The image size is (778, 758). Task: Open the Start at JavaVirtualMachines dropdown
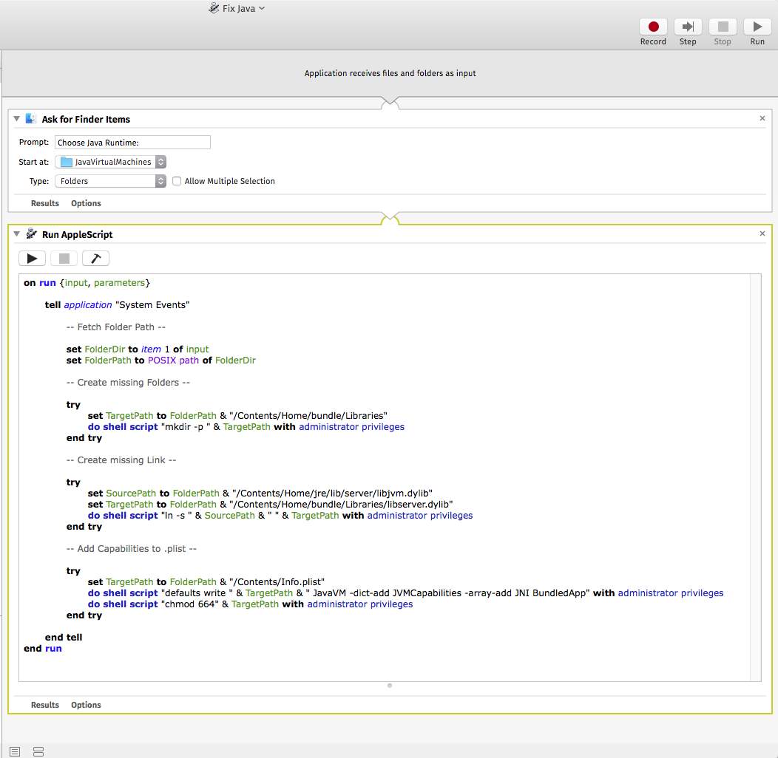click(111, 162)
